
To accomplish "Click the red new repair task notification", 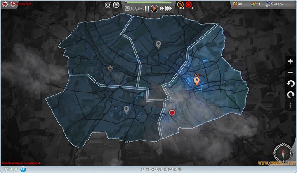I will pos(21,163).
